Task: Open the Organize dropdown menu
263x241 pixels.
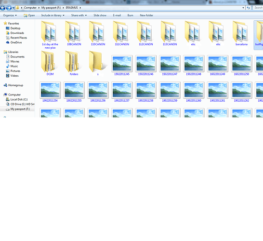Action: [10, 15]
